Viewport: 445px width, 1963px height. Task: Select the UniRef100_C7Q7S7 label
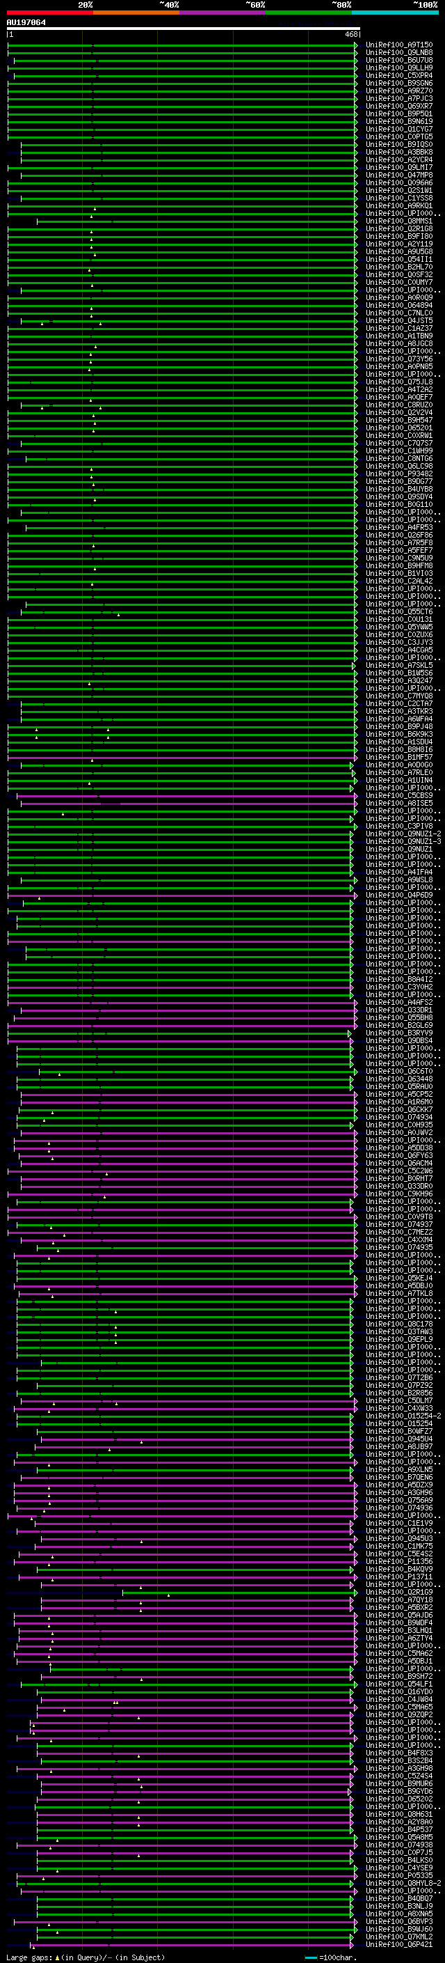point(399,443)
